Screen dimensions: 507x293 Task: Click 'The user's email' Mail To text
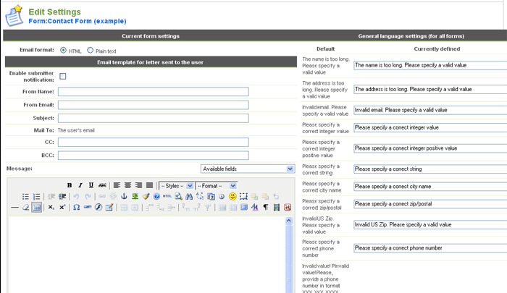(x=76, y=130)
